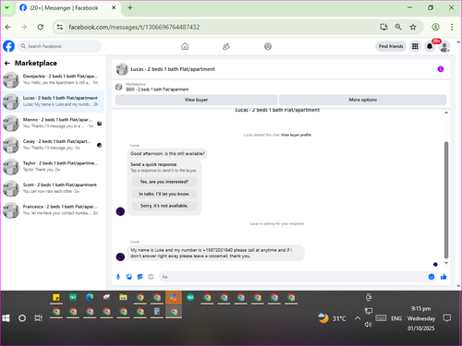Send the quick reply 'Yes, are you interested?'
Viewport: 462px width, 346px height.
(164, 182)
